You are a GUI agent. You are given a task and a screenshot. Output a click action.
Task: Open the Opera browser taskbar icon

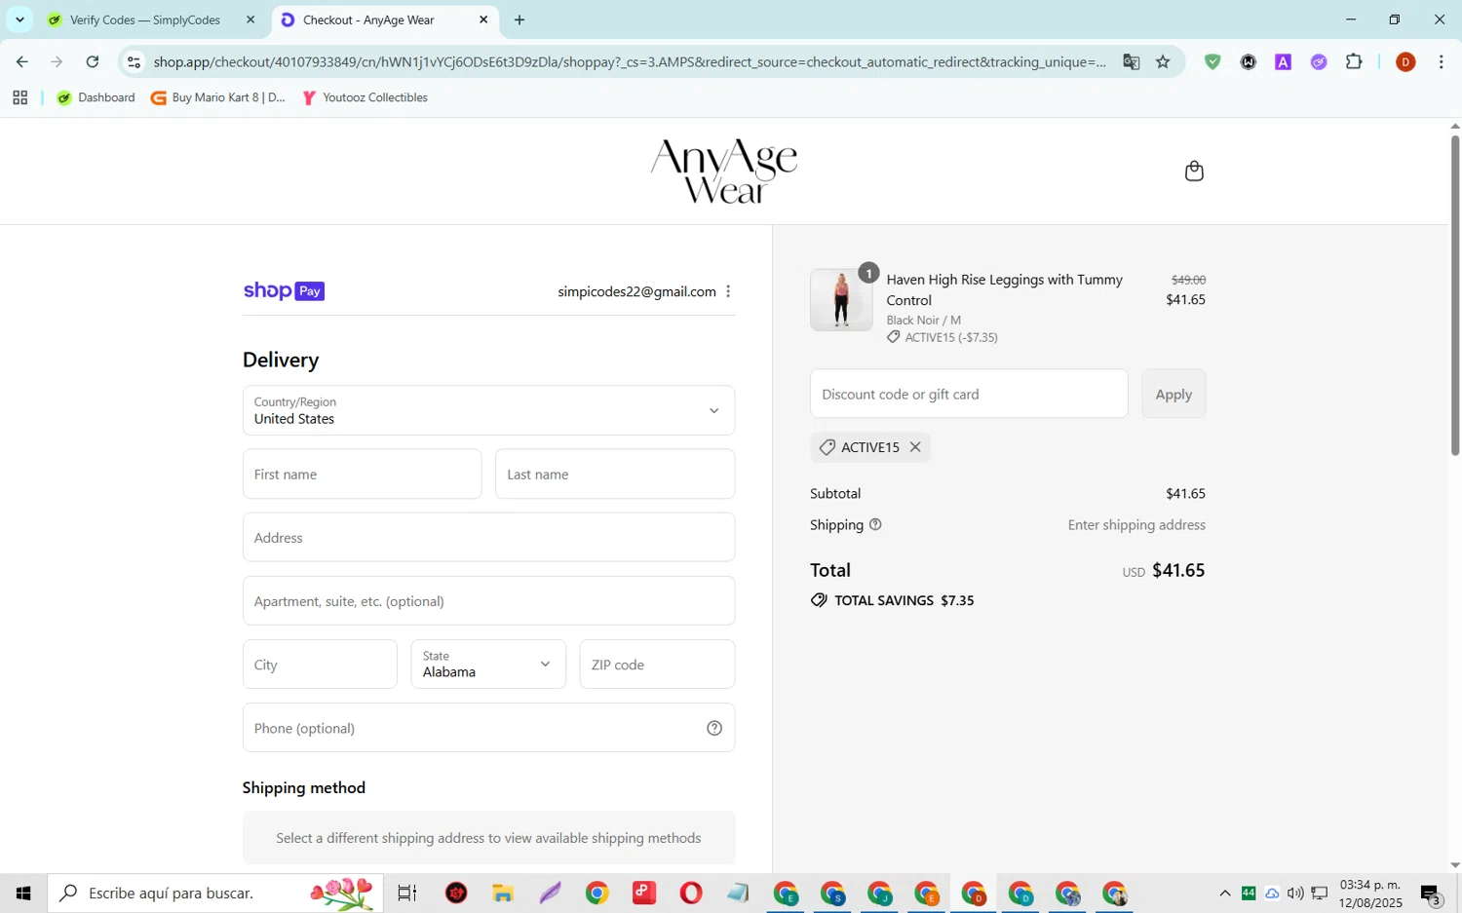click(x=691, y=893)
